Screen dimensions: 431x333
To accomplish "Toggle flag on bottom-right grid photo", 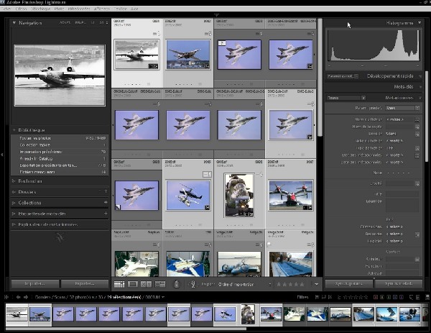I will [269, 244].
